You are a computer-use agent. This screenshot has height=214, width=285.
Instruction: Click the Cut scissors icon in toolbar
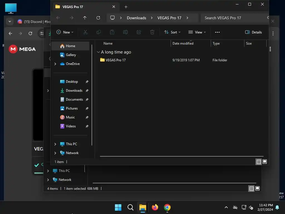pos(85,32)
